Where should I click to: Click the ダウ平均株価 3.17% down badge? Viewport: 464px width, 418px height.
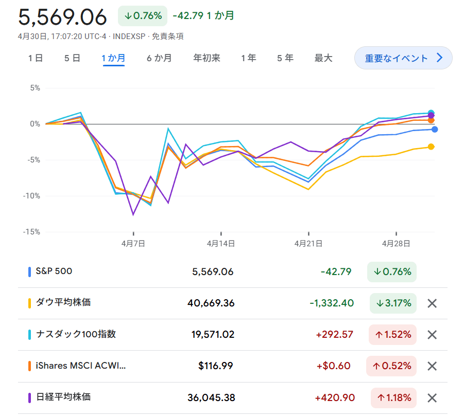tap(393, 303)
